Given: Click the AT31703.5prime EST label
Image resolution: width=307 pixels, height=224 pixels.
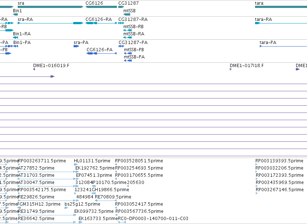Looking at the screenshot, I should click(x=36, y=175).
